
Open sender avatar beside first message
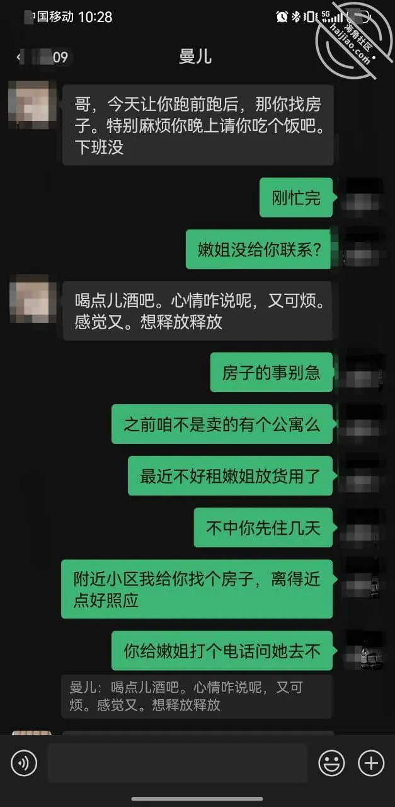pyautogui.click(x=28, y=105)
